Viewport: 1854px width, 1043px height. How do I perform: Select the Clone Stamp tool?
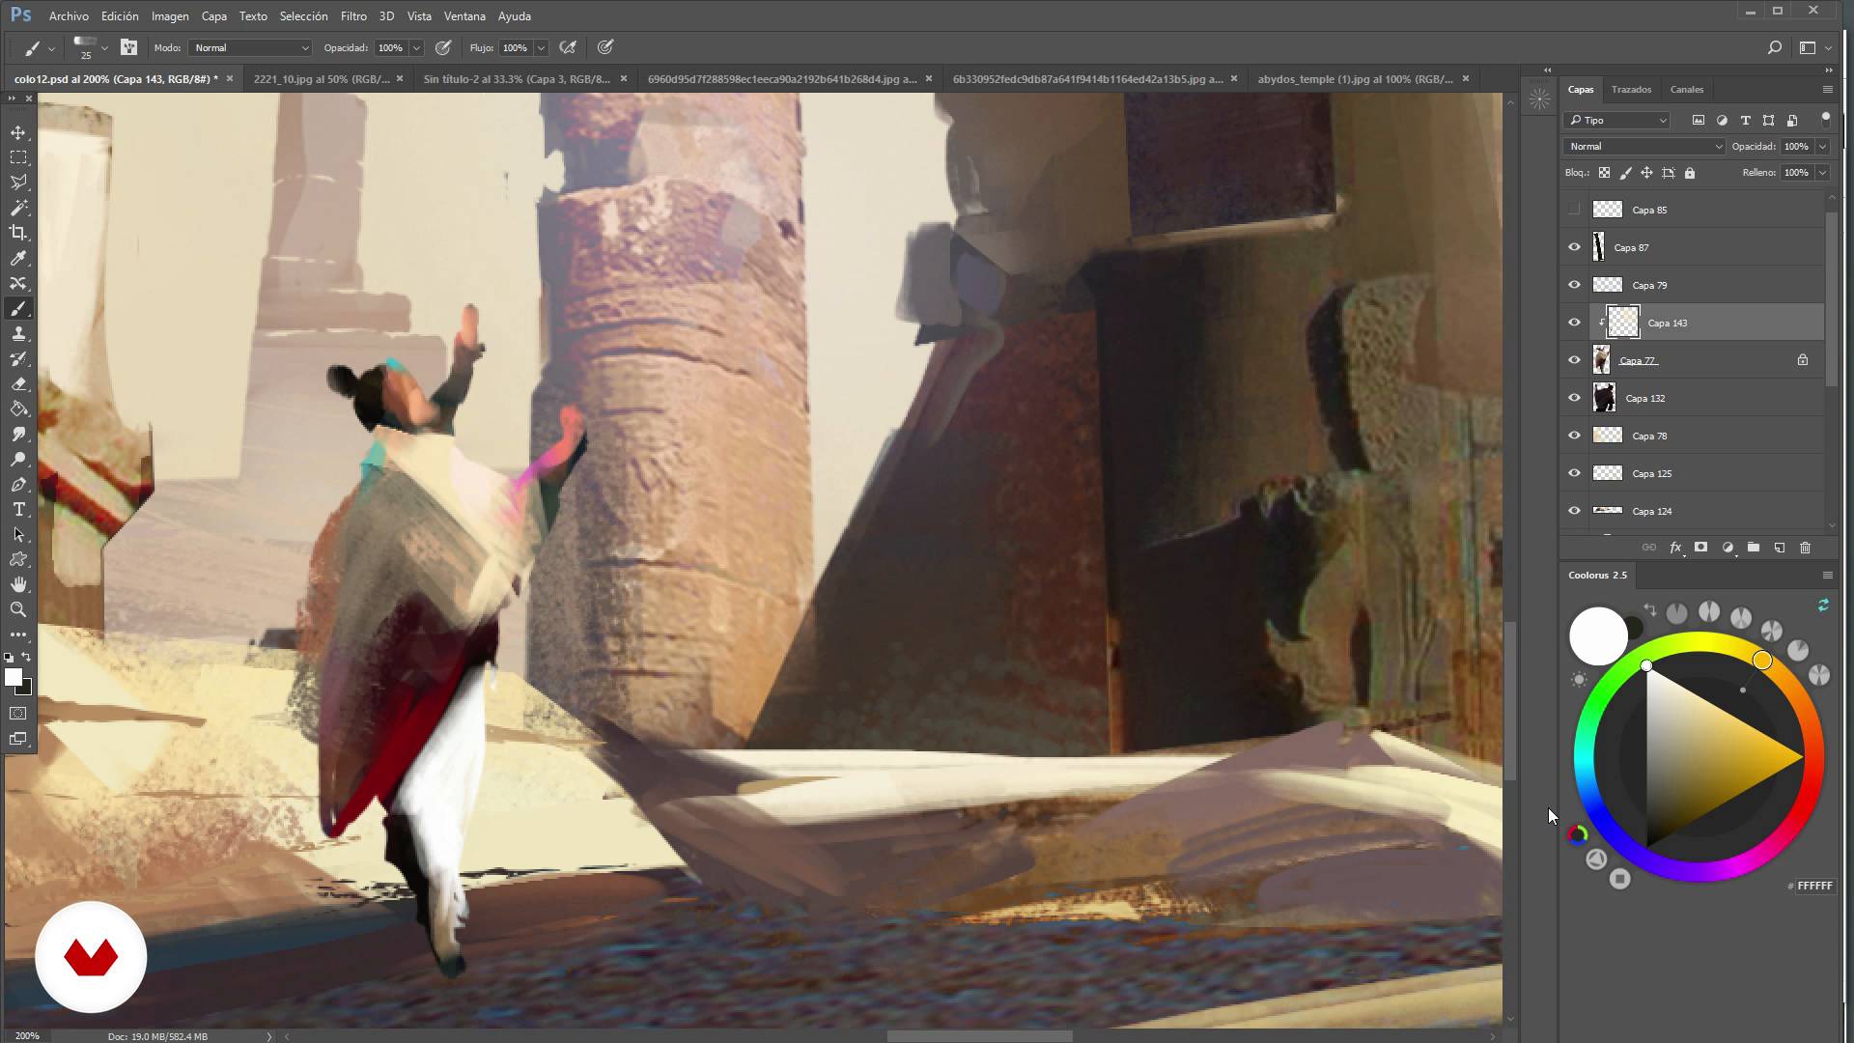18,334
